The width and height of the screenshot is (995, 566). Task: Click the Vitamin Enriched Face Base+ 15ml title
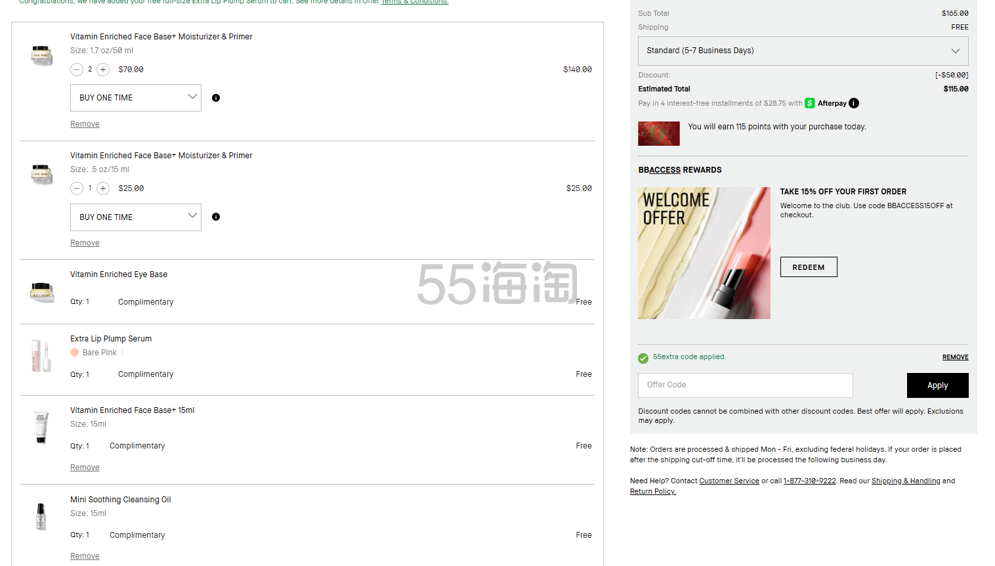coord(133,410)
